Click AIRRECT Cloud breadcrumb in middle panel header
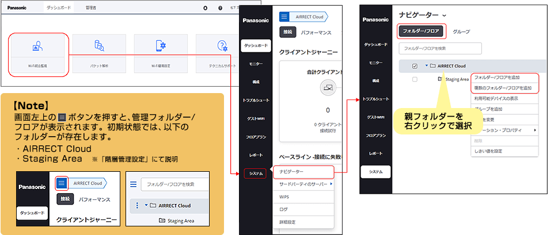Screen dimensions: 558x235 pos(308,16)
